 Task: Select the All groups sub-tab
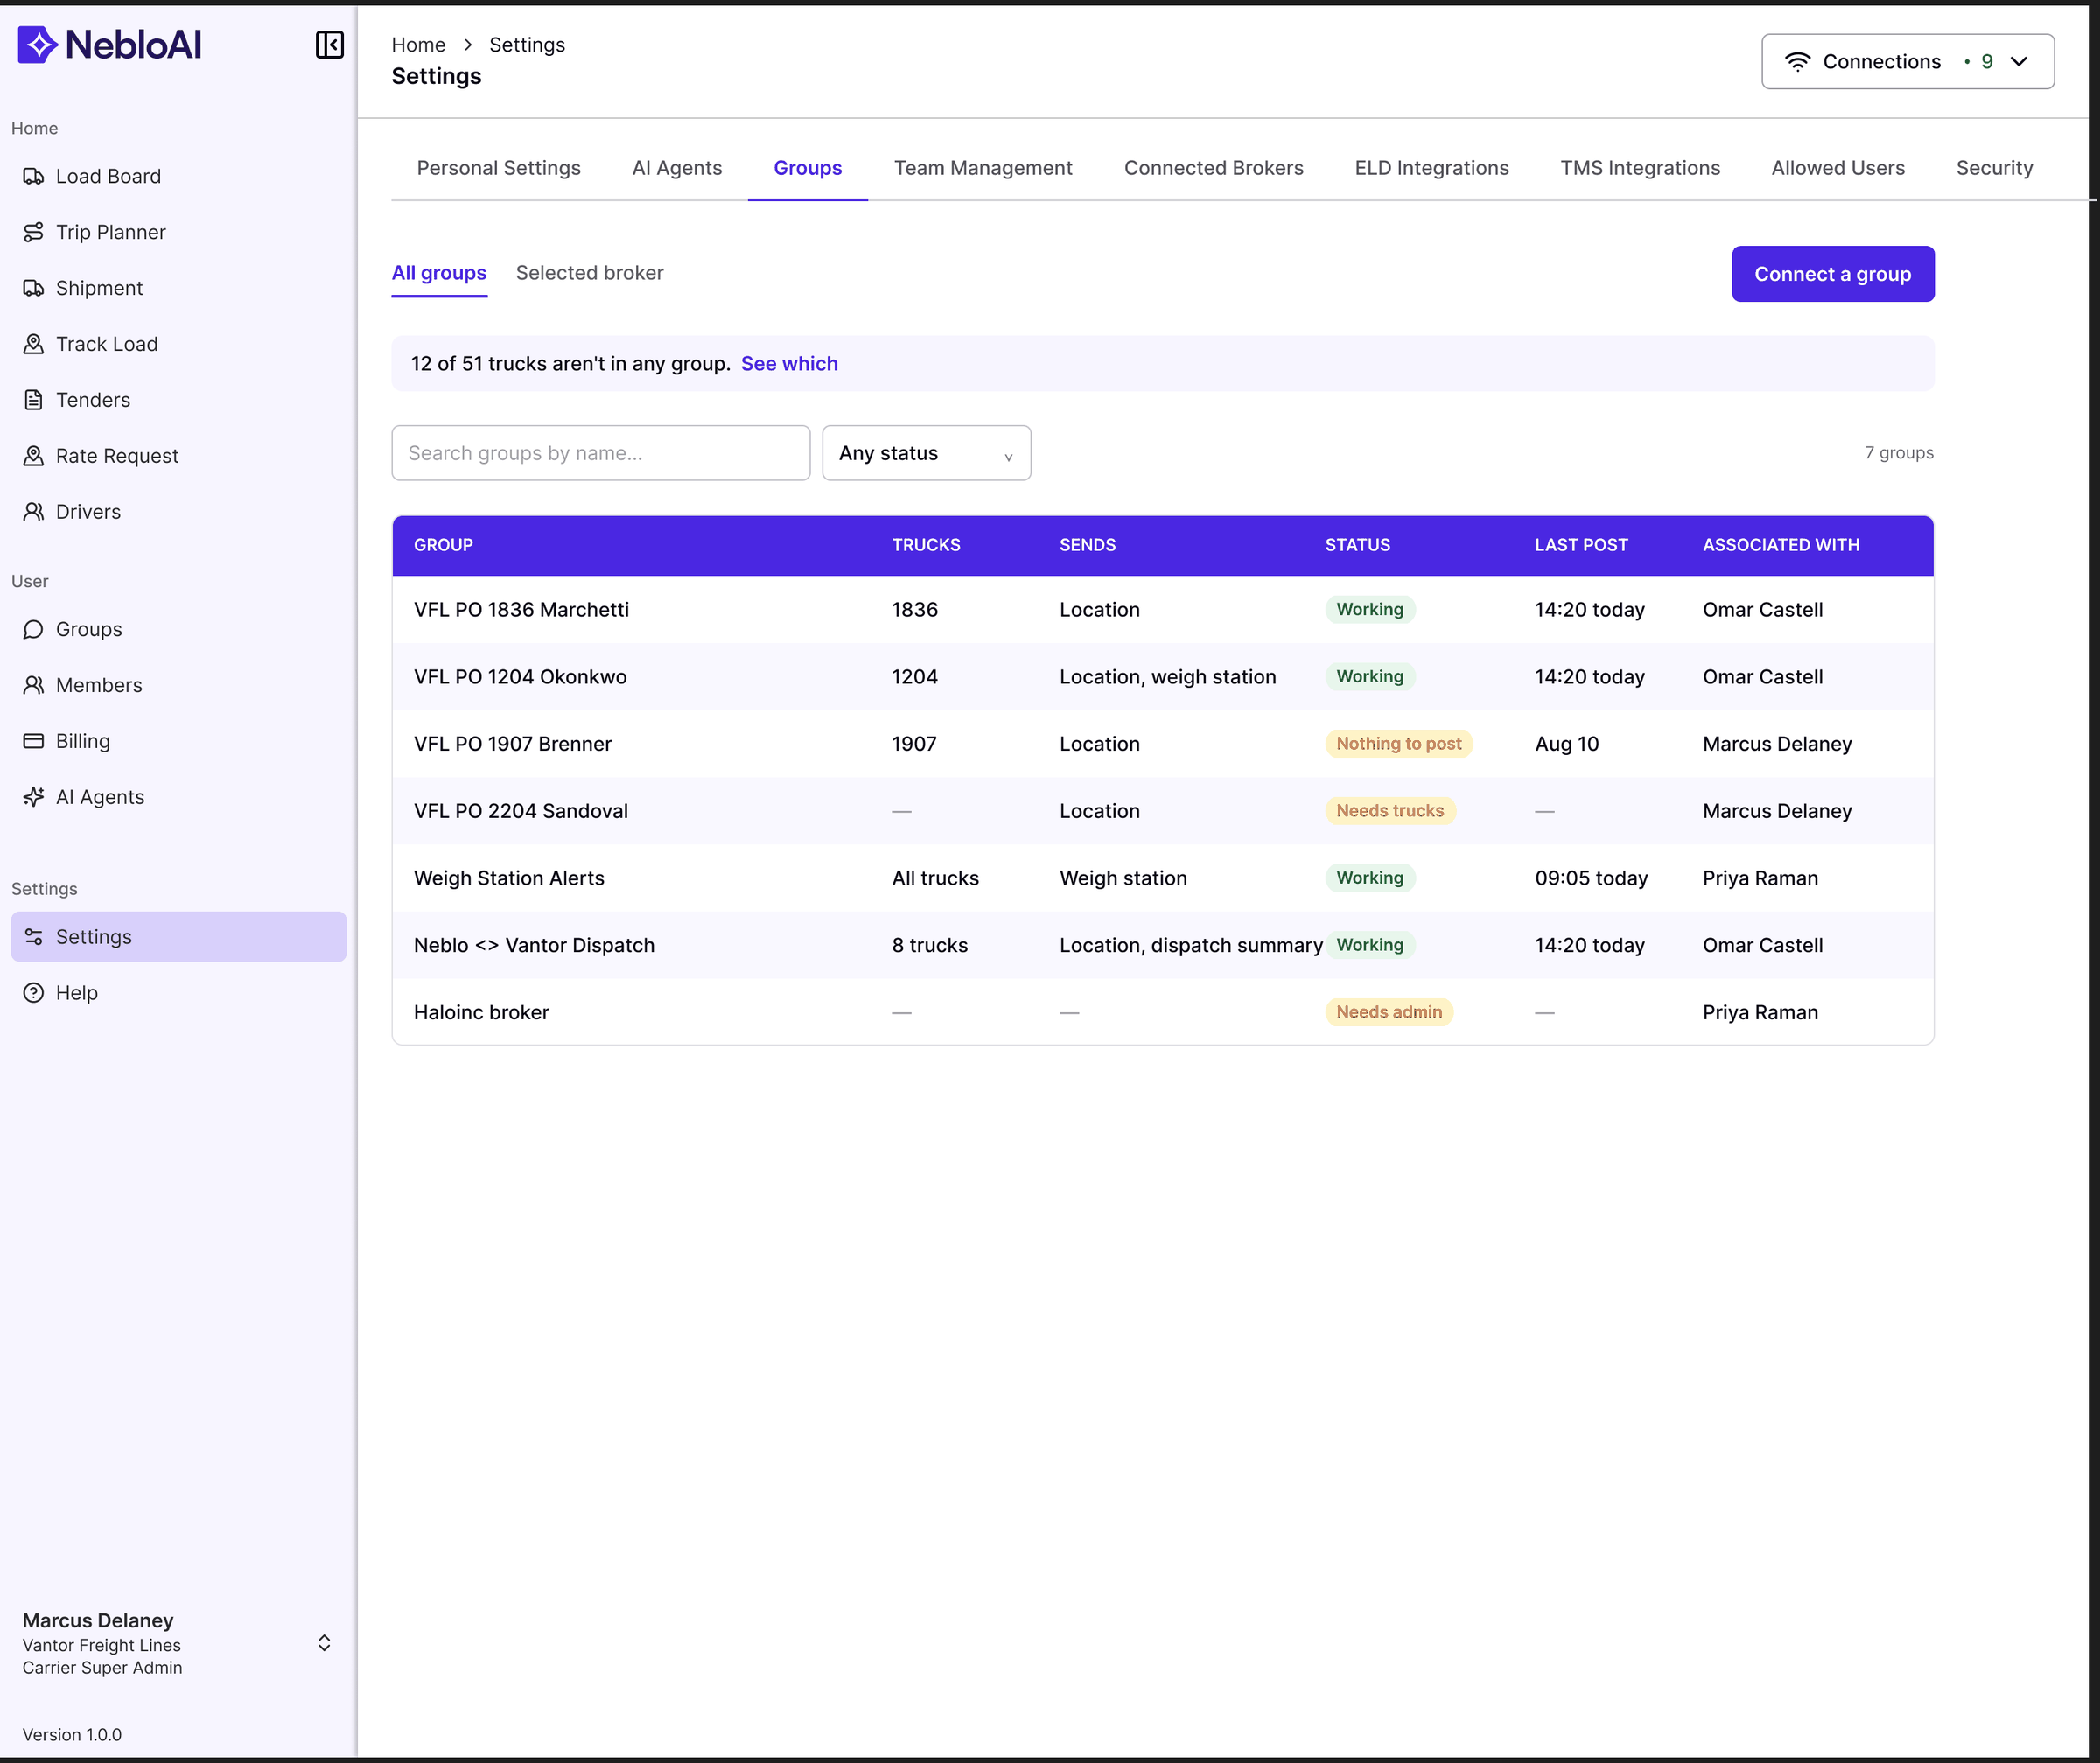coord(439,273)
